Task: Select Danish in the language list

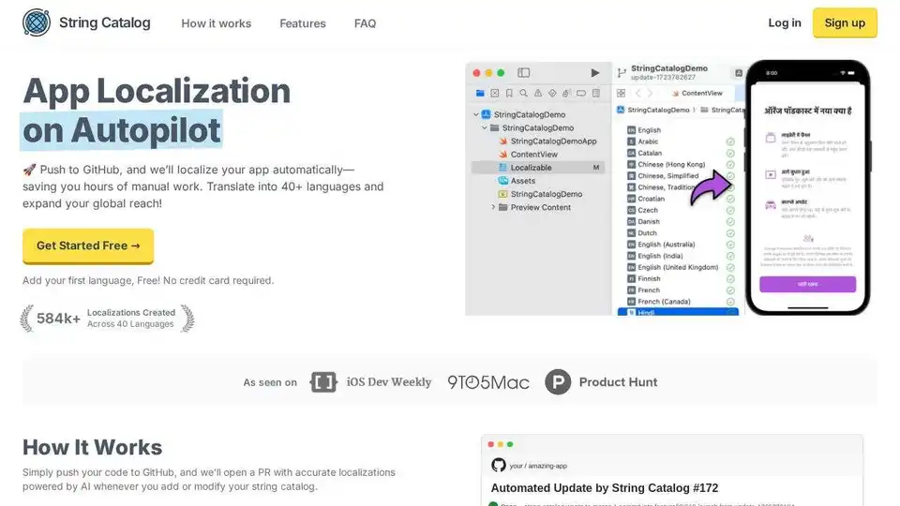Action: pos(643,221)
